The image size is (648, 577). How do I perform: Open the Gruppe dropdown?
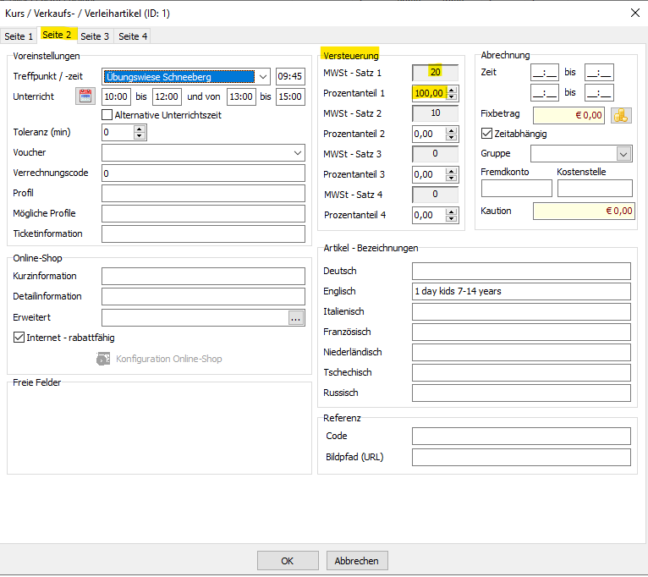623,154
